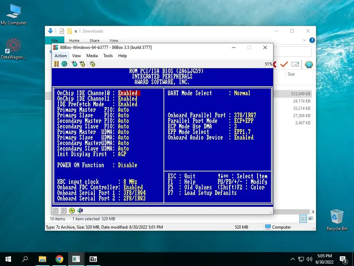Collapse the Explorer ribbon chevron
This screenshot has width=354, height=266.
pos(304,40)
